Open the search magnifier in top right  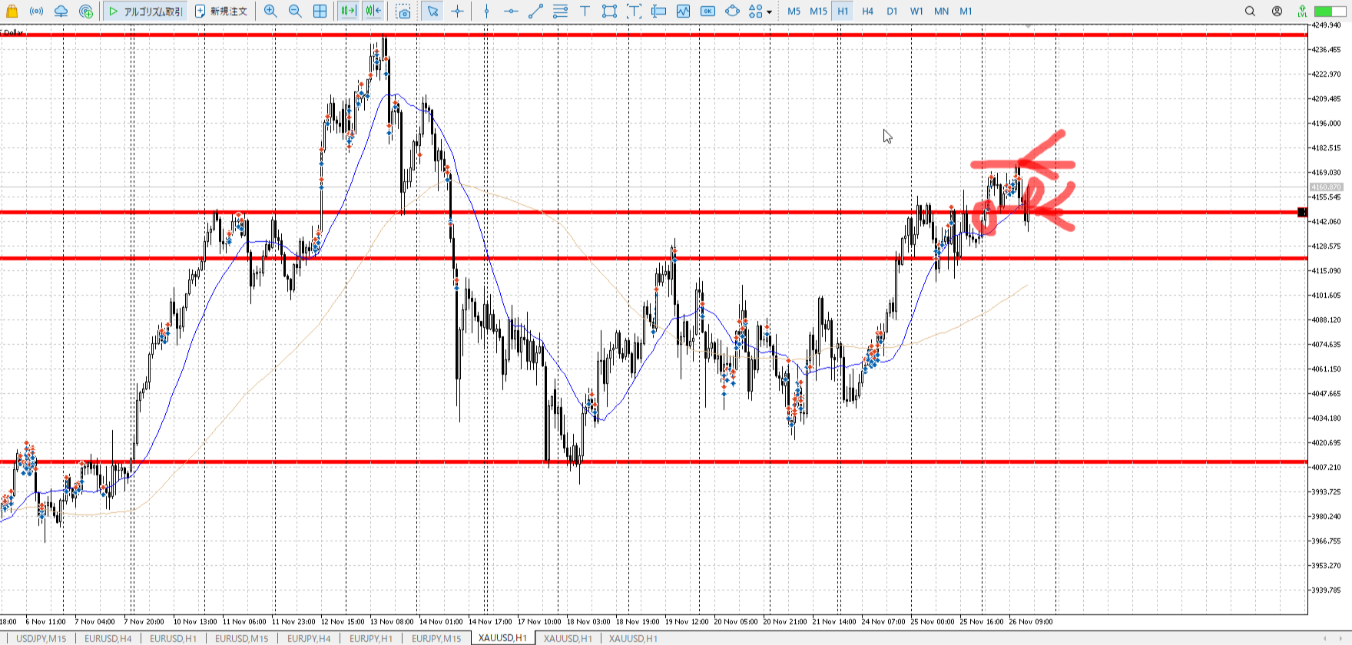pyautogui.click(x=1250, y=11)
